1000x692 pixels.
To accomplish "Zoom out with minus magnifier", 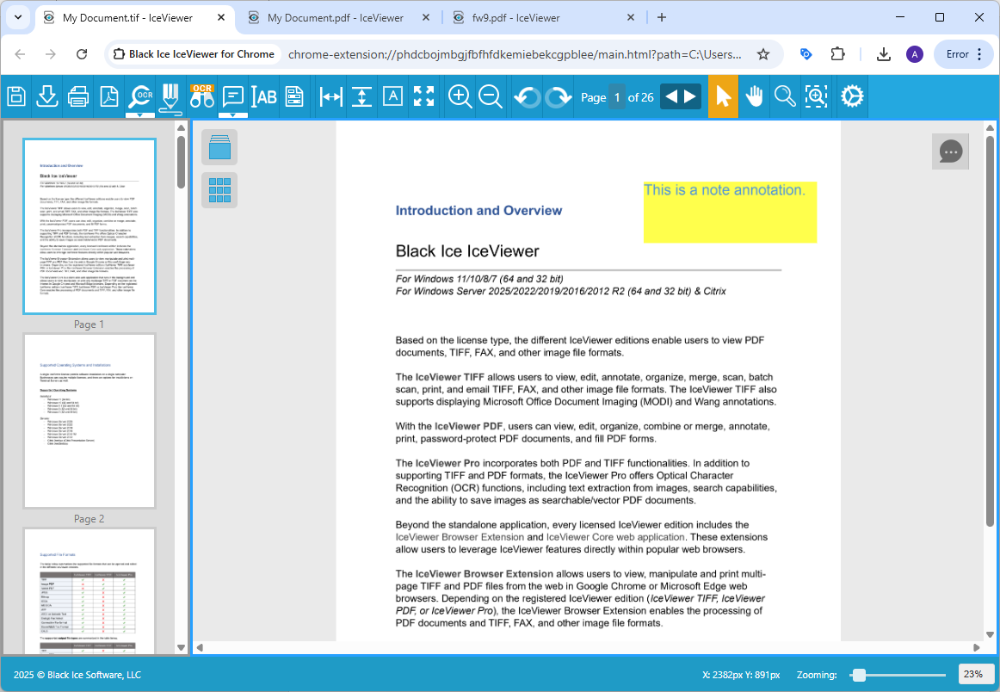I will 491,97.
